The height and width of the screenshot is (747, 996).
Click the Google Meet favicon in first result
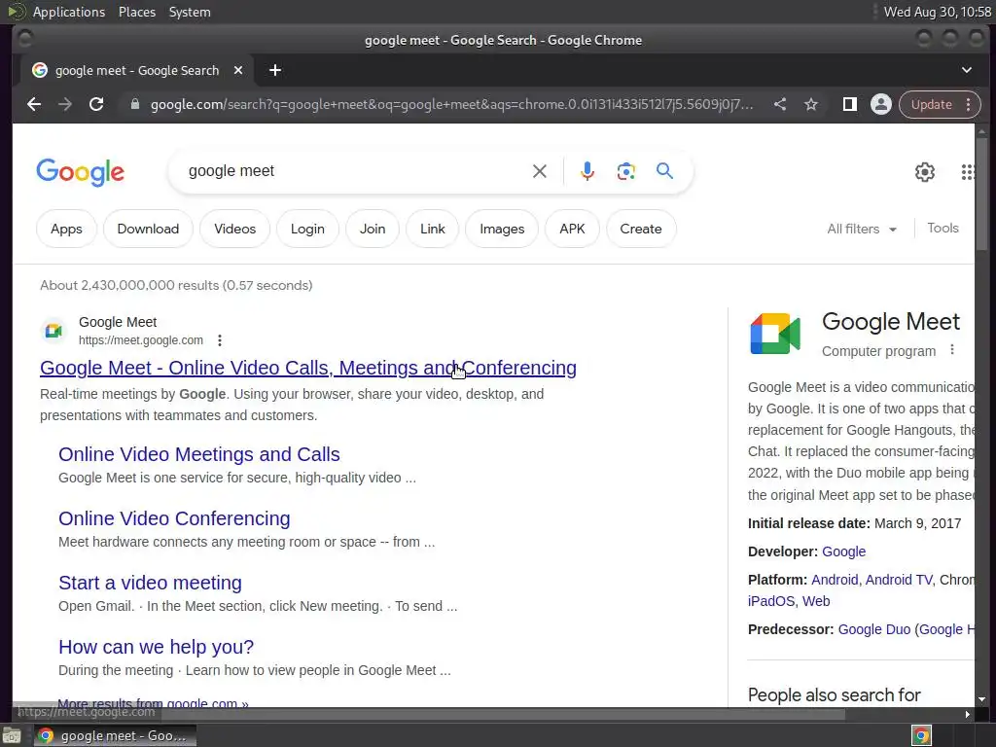[54, 331]
